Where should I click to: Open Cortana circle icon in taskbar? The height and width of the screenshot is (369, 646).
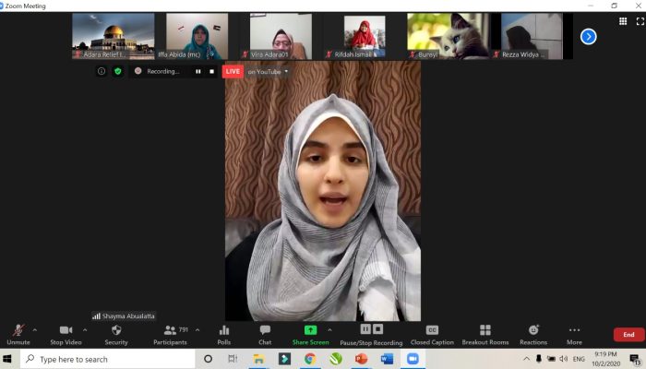click(x=208, y=359)
